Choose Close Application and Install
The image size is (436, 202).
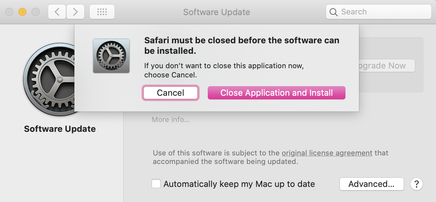coord(276,93)
